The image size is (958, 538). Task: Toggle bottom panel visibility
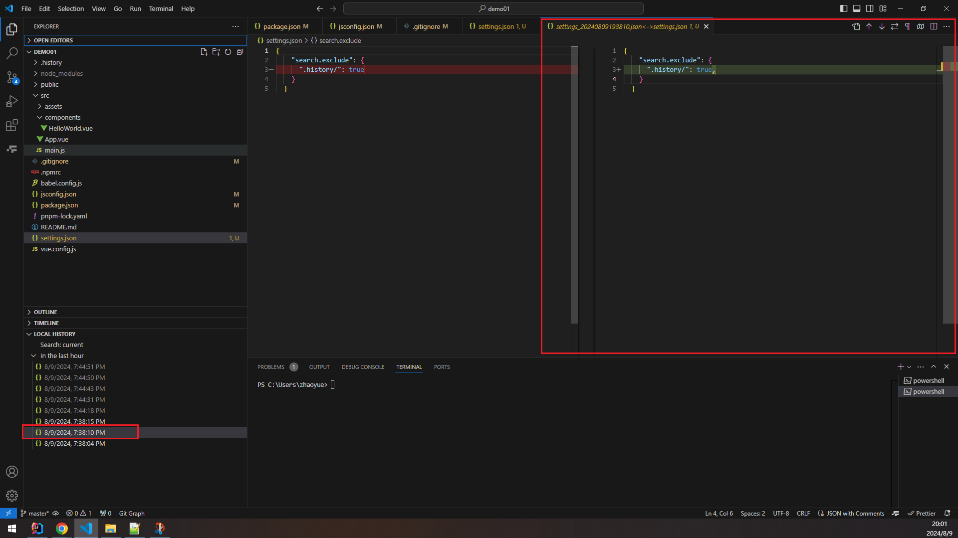pos(857,8)
